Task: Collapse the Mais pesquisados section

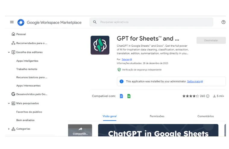Action: (9, 103)
